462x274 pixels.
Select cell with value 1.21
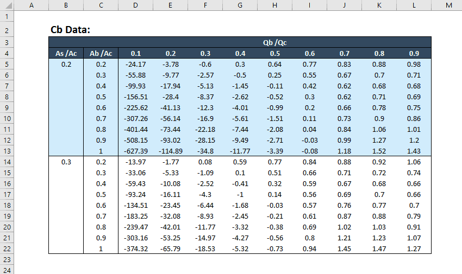344,238
